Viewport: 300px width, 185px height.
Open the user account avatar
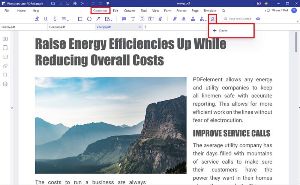pyautogui.click(x=294, y=10)
